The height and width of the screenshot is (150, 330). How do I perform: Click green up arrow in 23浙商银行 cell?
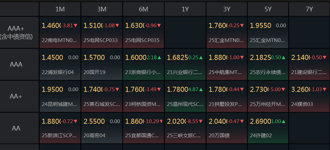click(159, 58)
